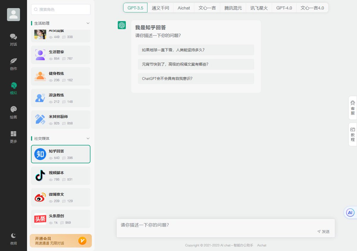Ask suggested question about 地球一直下雪

pyautogui.click(x=196, y=50)
